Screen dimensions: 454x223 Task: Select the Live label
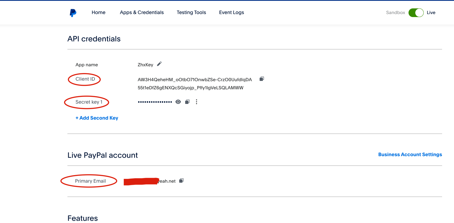click(431, 13)
